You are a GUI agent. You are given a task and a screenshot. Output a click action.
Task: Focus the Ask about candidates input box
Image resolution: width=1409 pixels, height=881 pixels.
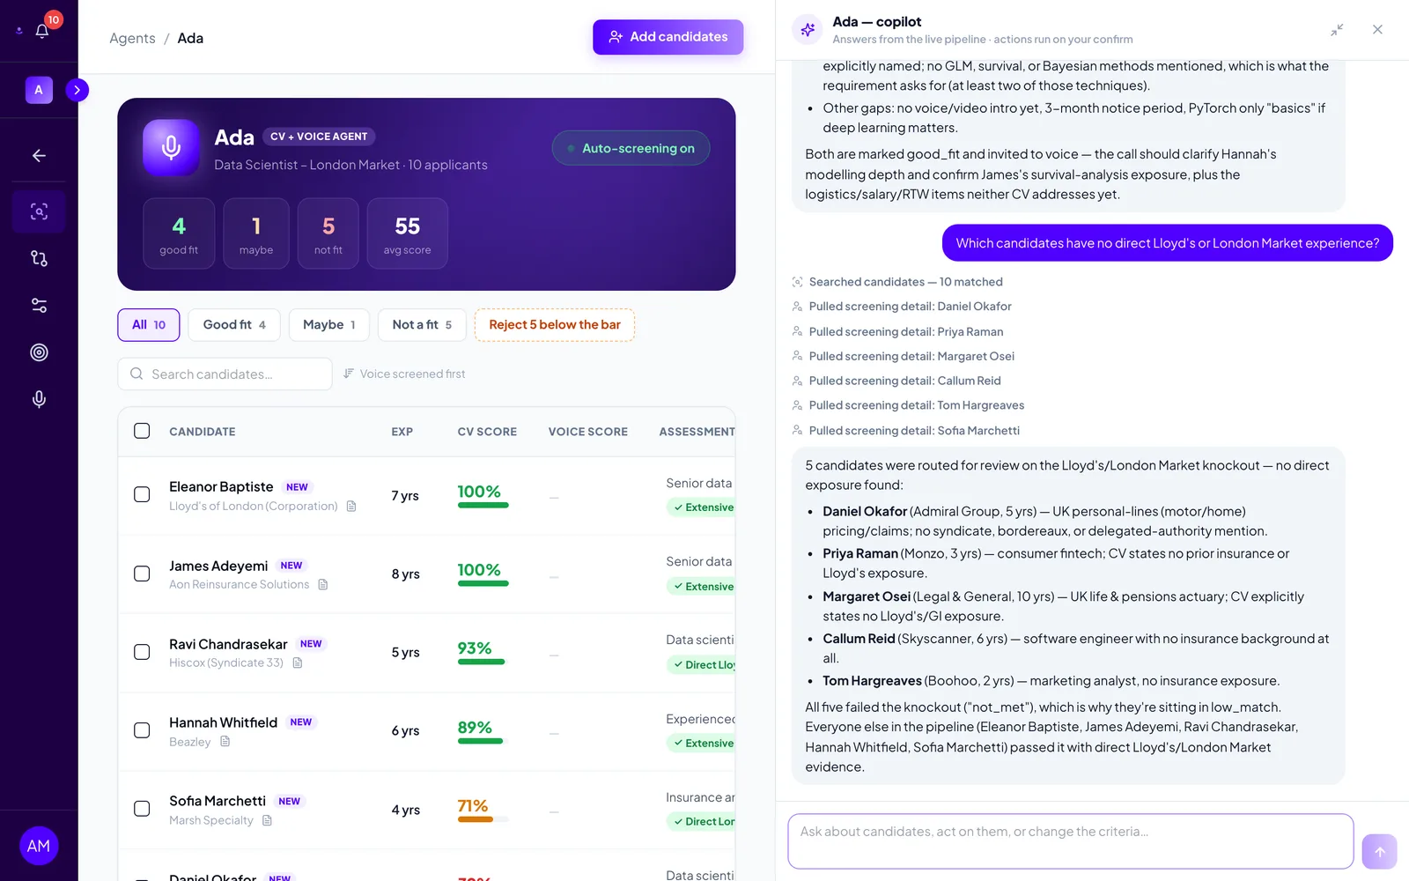[x=1070, y=841]
